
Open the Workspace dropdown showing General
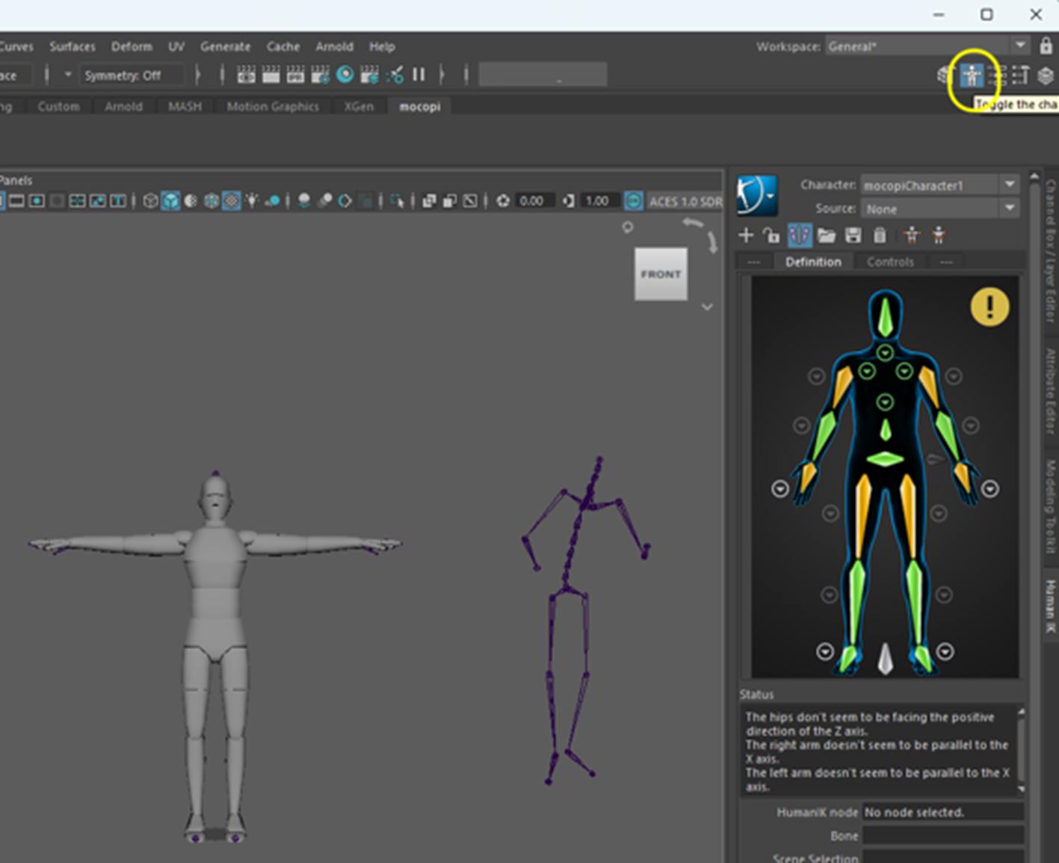click(x=927, y=46)
